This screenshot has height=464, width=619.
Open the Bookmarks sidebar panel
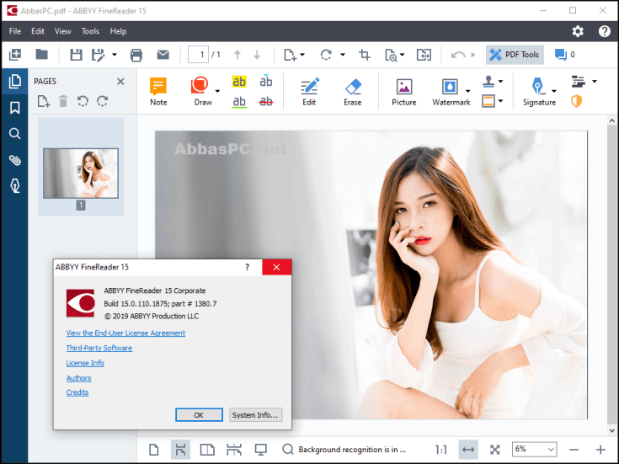pos(15,108)
